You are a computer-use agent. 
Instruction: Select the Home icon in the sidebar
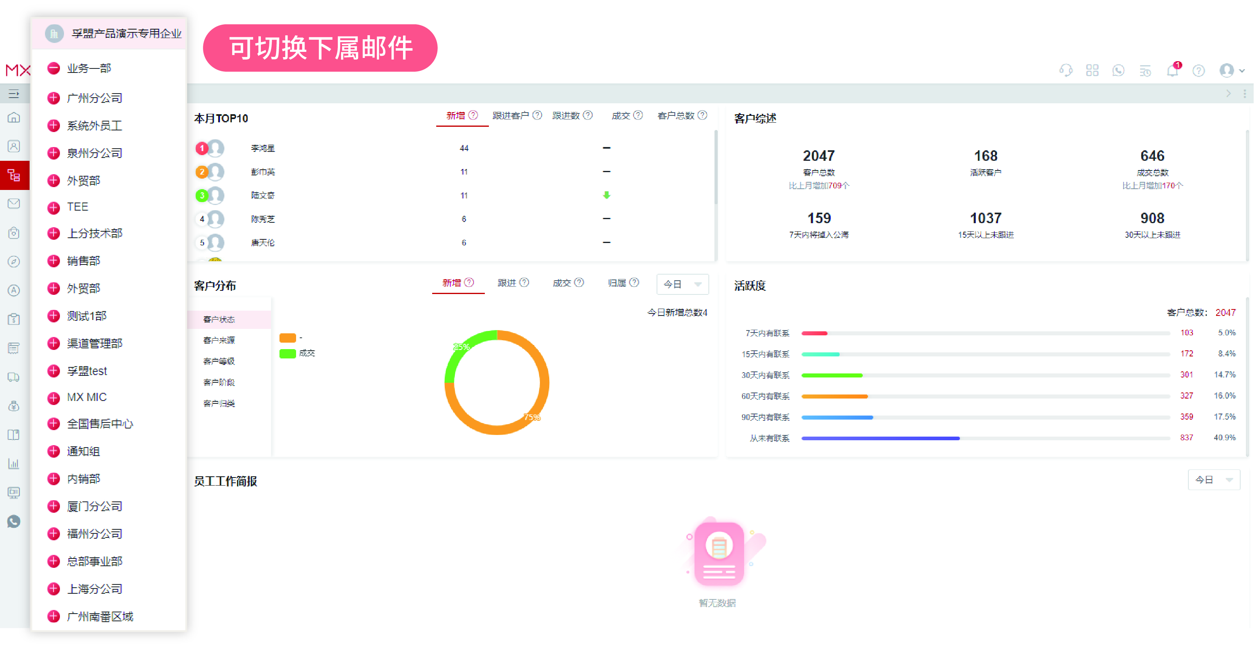click(x=14, y=117)
